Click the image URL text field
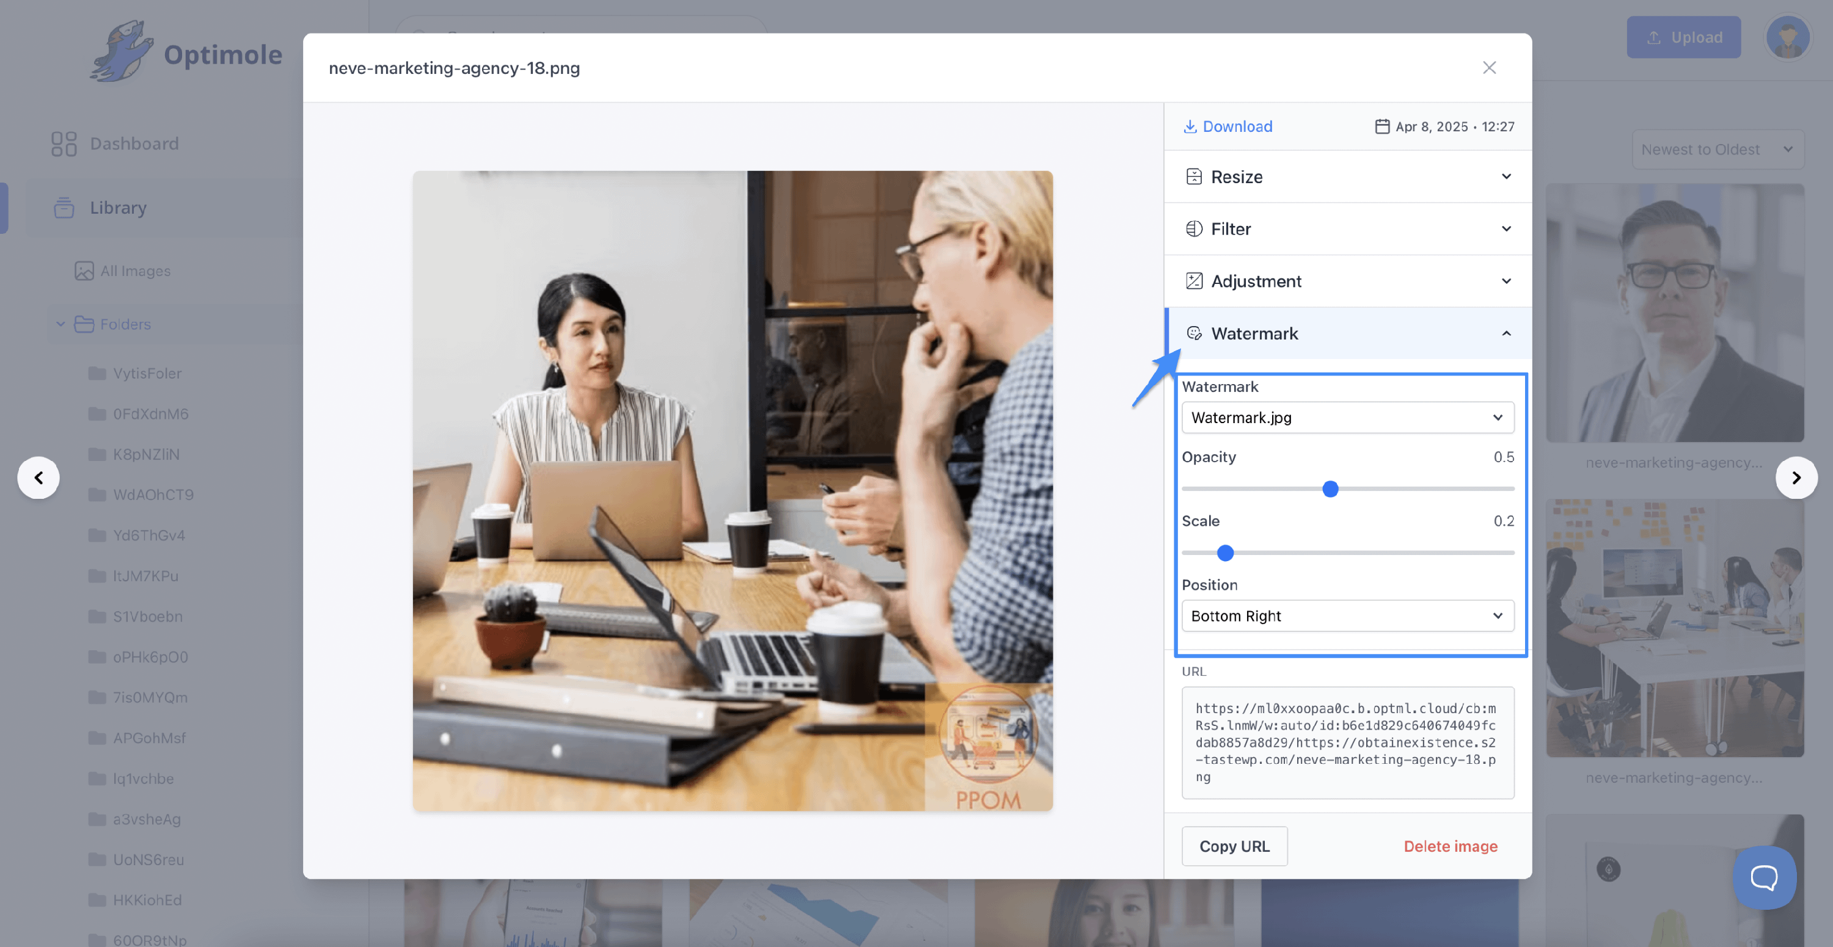The height and width of the screenshot is (947, 1833). point(1347,742)
